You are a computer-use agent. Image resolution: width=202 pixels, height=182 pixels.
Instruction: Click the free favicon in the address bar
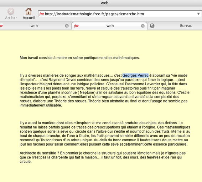[x=41, y=14]
